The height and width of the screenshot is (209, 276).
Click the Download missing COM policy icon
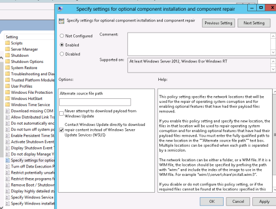point(7,111)
